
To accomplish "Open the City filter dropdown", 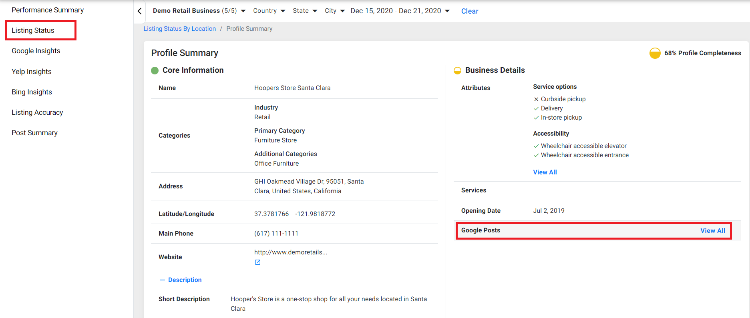I will coord(335,11).
